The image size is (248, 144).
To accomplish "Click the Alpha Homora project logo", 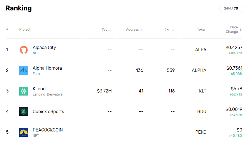I will point(24,70).
